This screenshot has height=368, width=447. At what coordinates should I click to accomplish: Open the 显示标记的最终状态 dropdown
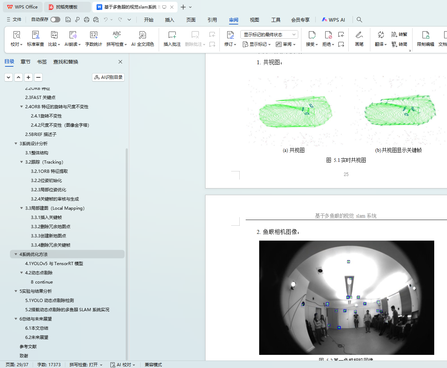coord(269,34)
